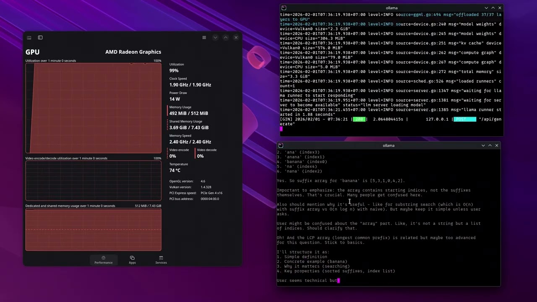Click the magenta cursor in server log terminal
The image size is (537, 302).
coord(282,129)
